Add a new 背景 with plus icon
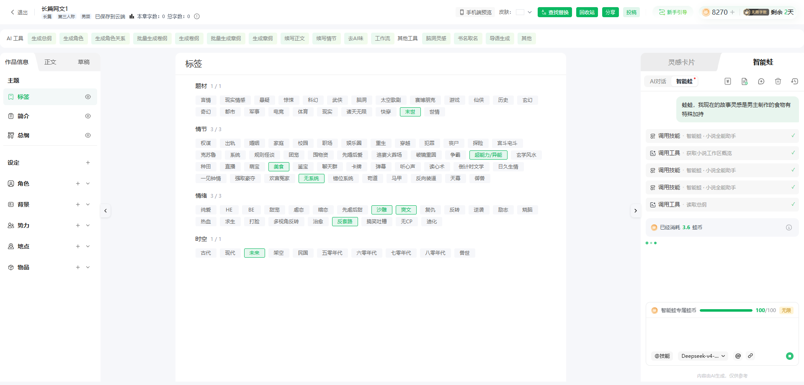The width and height of the screenshot is (804, 385). (78, 204)
